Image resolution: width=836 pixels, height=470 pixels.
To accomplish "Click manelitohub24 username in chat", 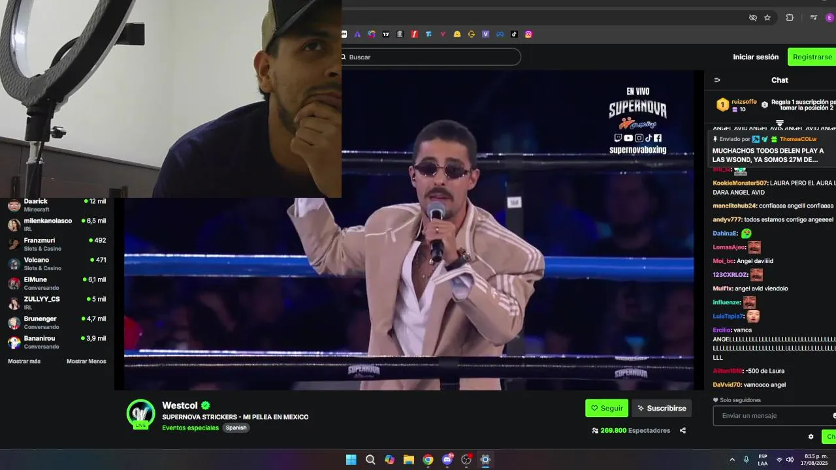I will 734,206.
